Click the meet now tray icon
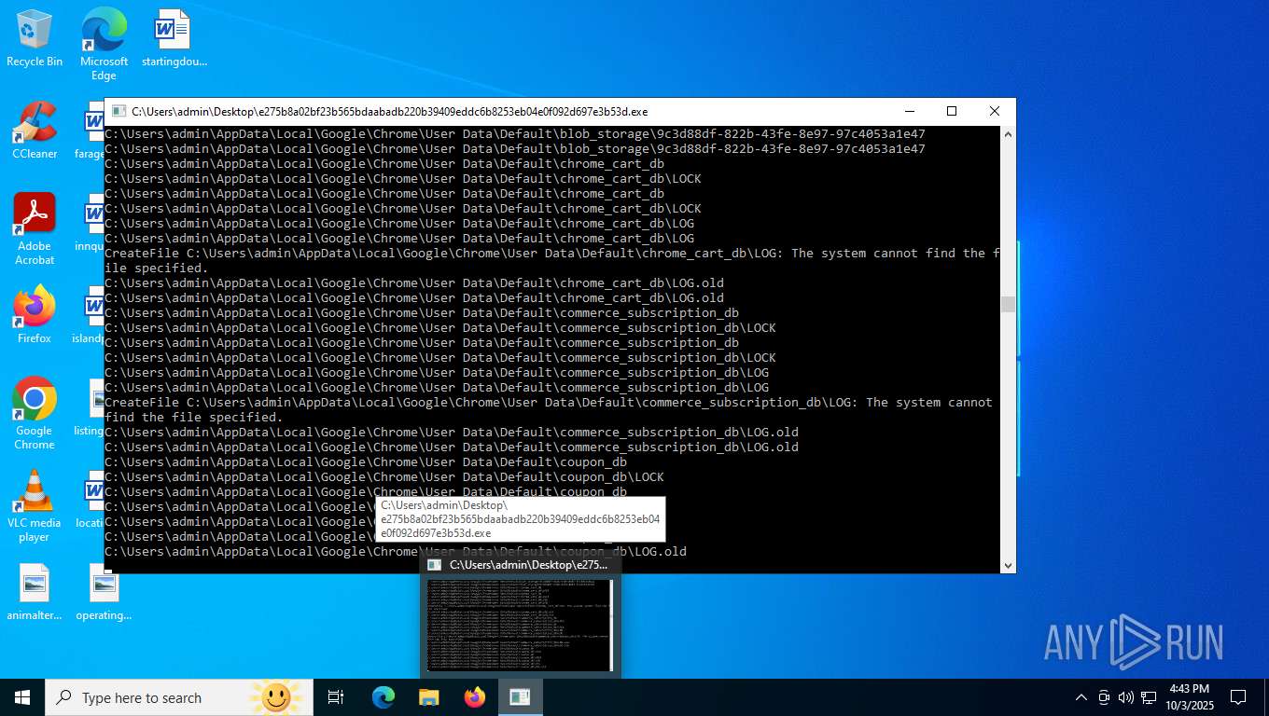 [x=1104, y=697]
